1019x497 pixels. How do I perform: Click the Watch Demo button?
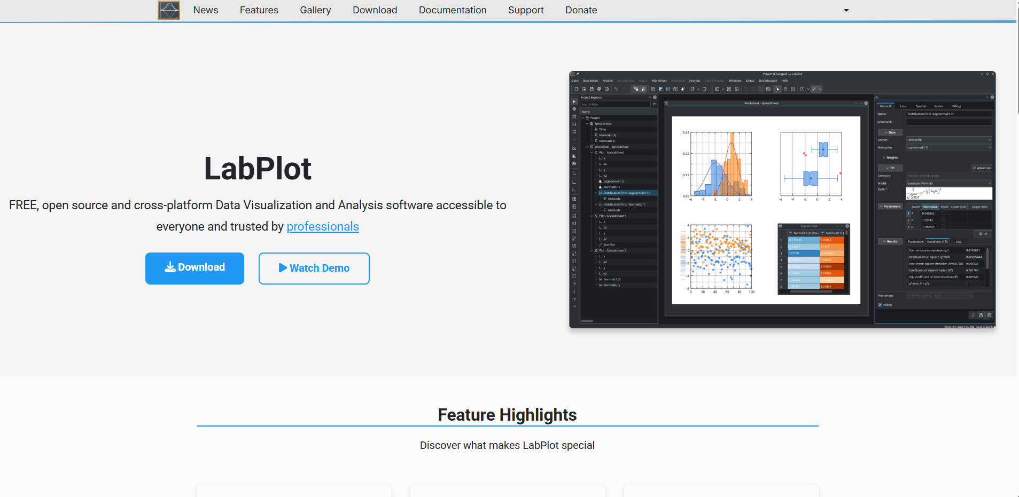click(x=314, y=268)
